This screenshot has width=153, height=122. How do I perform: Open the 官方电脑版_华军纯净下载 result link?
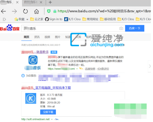tap(46, 88)
